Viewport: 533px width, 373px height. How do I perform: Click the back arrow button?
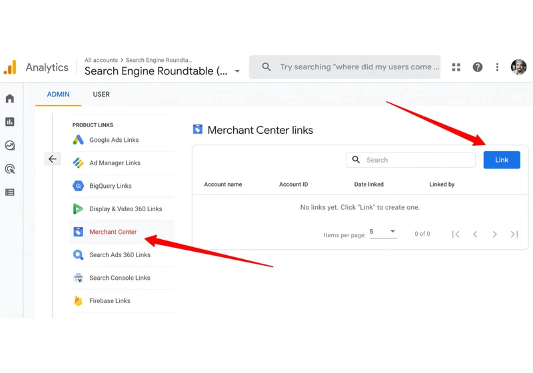point(53,159)
